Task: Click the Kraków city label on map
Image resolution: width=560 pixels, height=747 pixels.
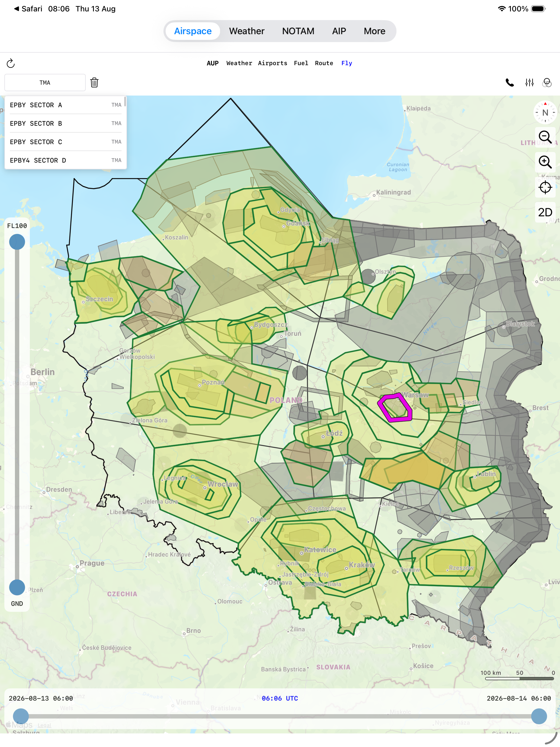Action: (362, 565)
